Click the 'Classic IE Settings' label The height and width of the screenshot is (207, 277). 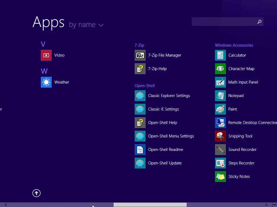[x=164, y=109]
